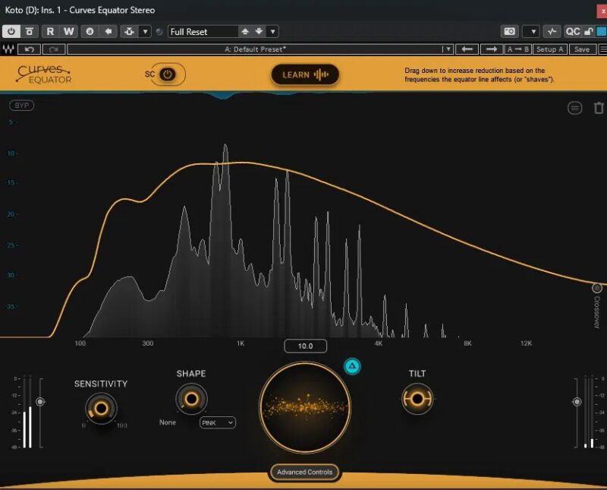
Task: Click the bypass effect button
Action: (x=30, y=31)
